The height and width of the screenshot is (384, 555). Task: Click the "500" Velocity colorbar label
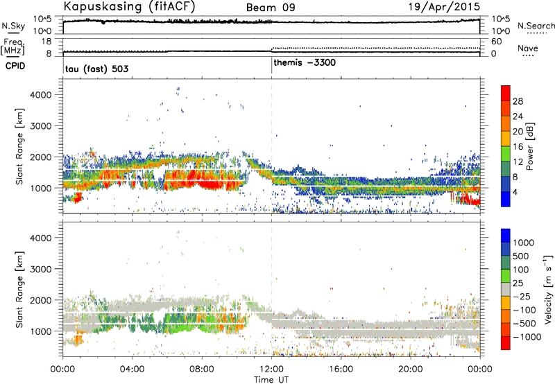click(x=521, y=256)
